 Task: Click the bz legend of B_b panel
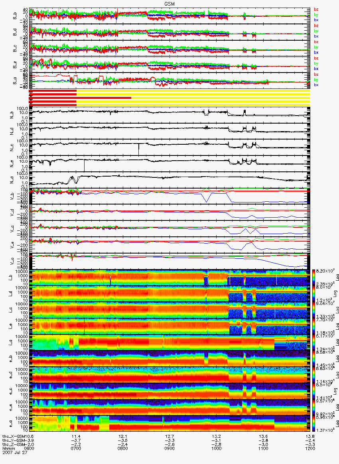tap(316, 10)
